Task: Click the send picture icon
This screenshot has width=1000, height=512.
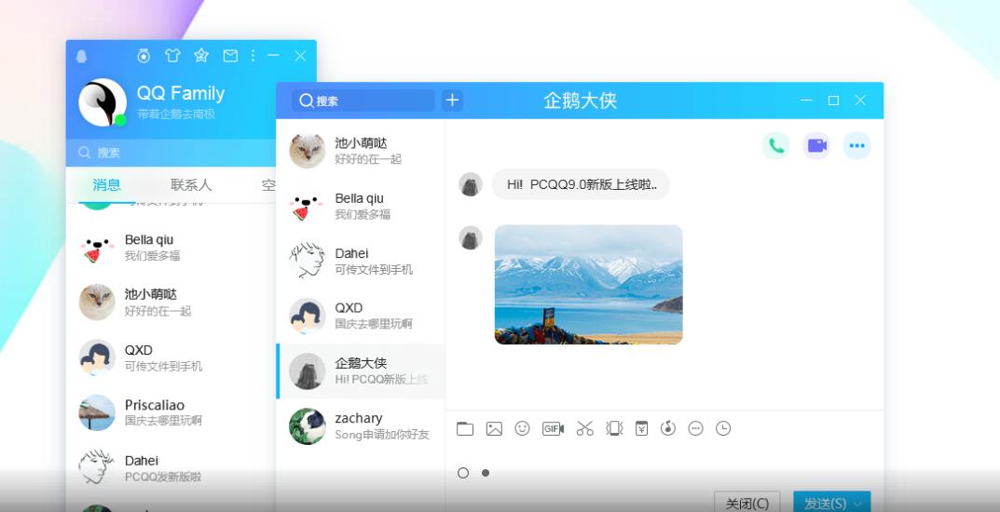Action: 494,428
